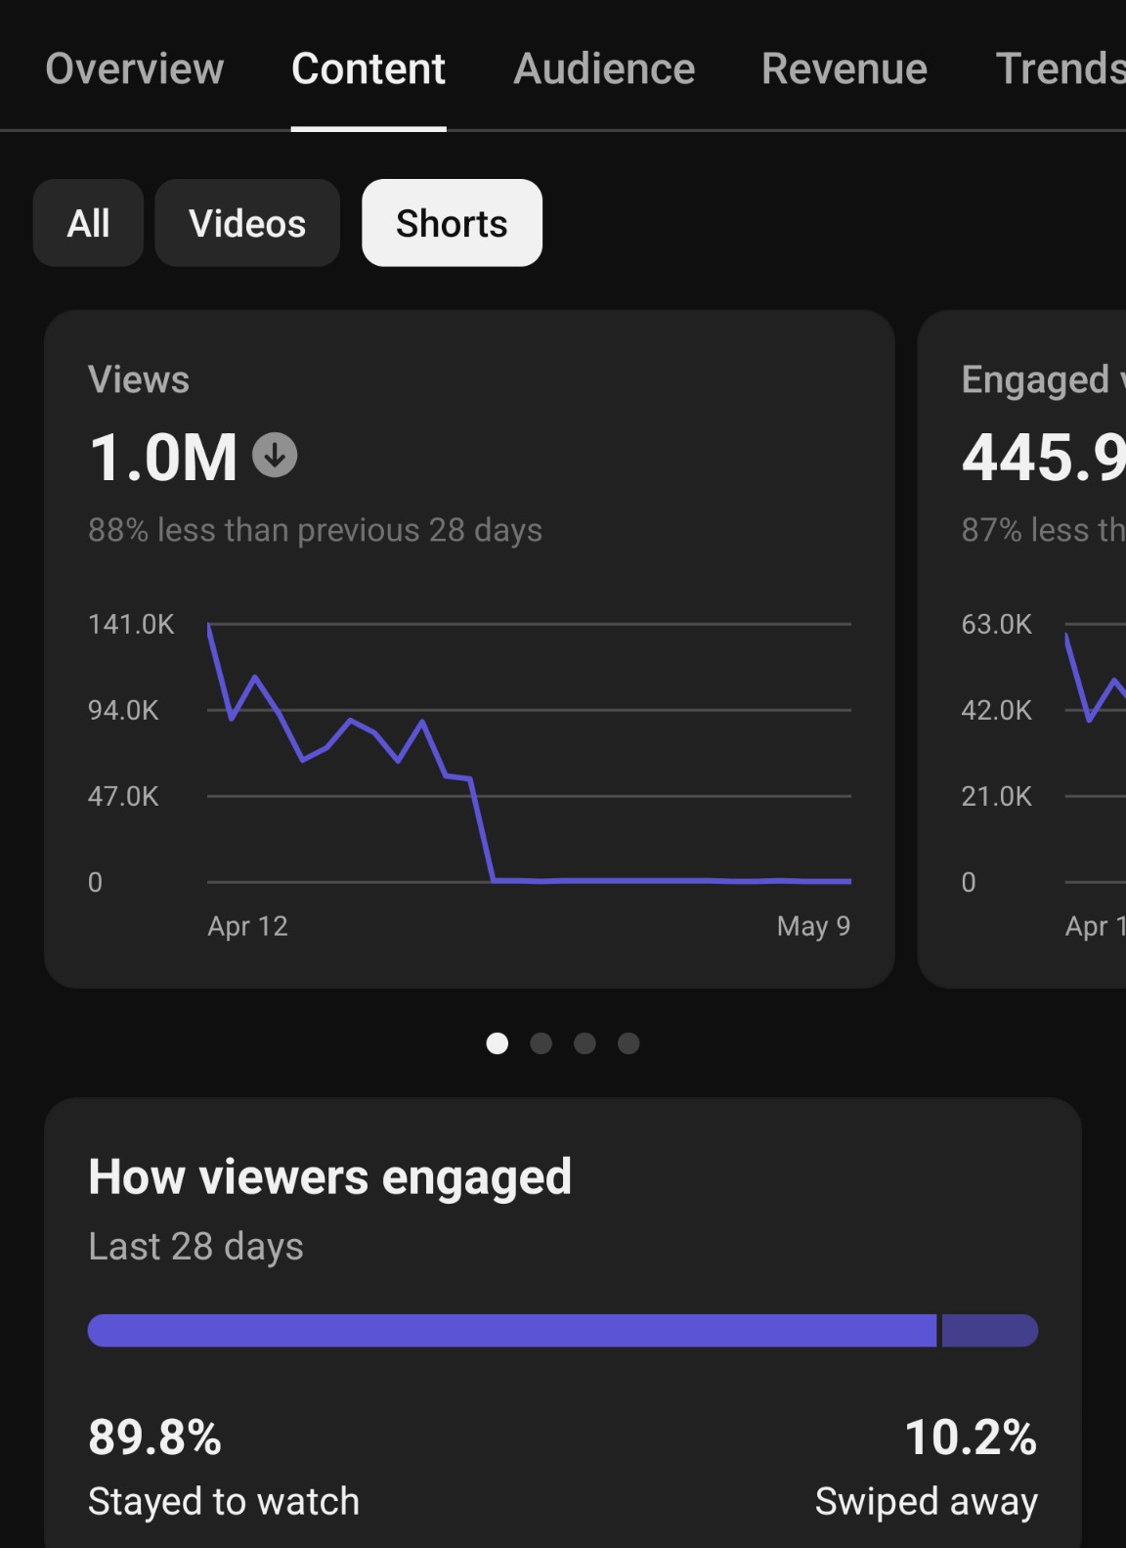Click the Swiped away bar segment

(x=989, y=1331)
